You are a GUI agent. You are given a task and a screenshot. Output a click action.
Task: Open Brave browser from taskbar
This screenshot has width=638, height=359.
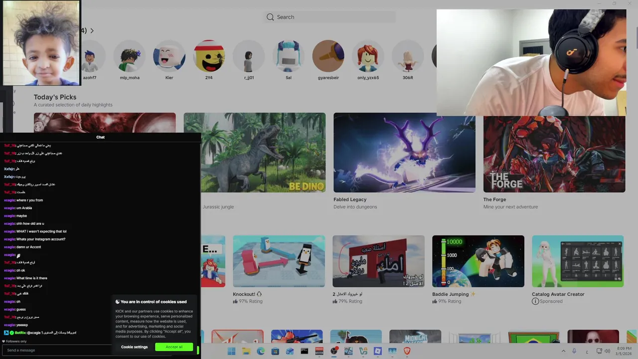pos(407,351)
